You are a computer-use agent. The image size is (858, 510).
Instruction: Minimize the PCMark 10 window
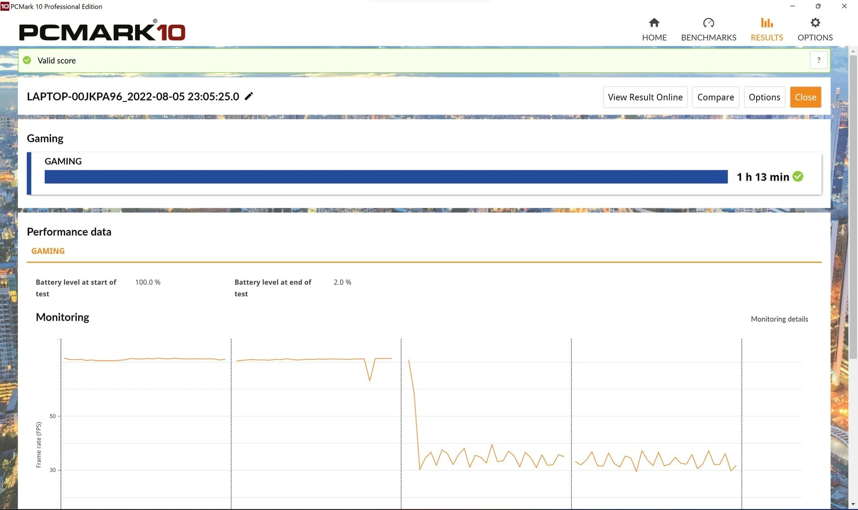pyautogui.click(x=792, y=6)
